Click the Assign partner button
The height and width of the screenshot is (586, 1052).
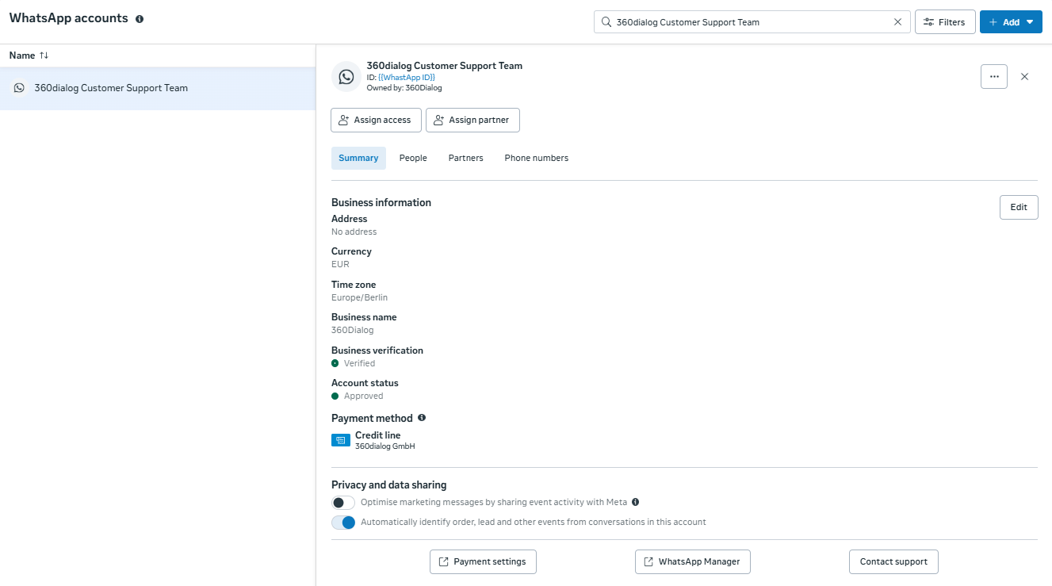click(x=472, y=120)
